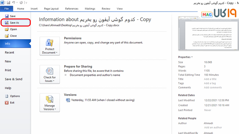Open Options from the File sidebar
The height and width of the screenshot is (134, 239).
pyautogui.click(x=15, y=96)
